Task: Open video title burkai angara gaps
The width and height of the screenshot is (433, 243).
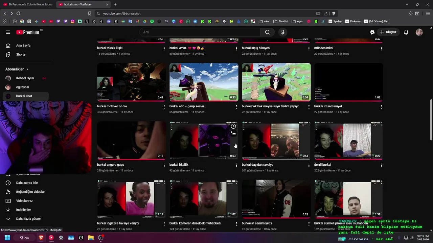Action: (x=111, y=165)
